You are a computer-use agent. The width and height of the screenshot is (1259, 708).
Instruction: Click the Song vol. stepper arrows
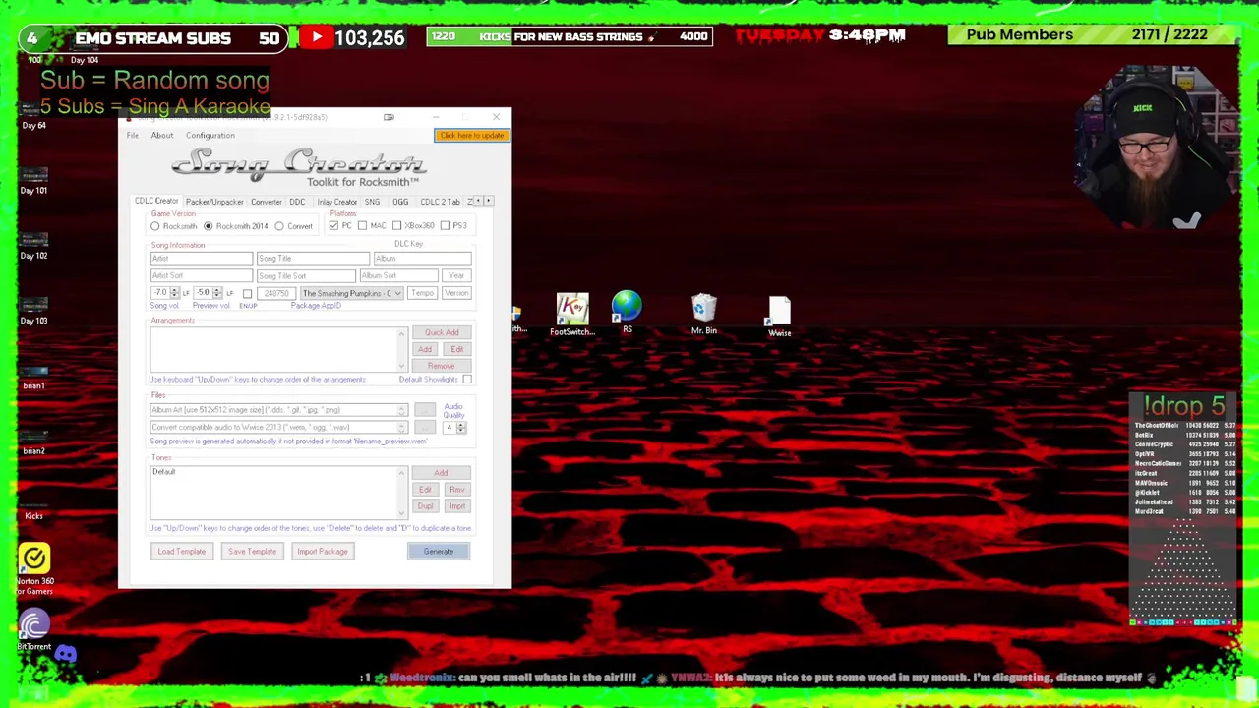(174, 293)
